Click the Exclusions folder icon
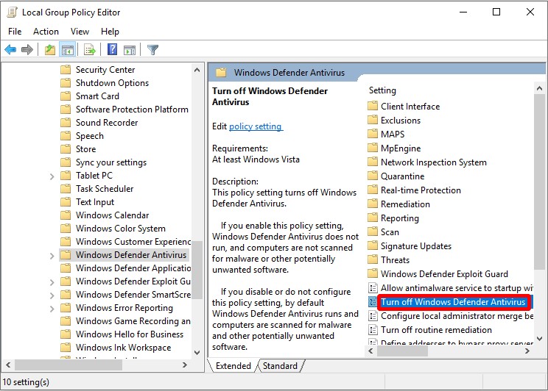The image size is (548, 391). coord(373,120)
